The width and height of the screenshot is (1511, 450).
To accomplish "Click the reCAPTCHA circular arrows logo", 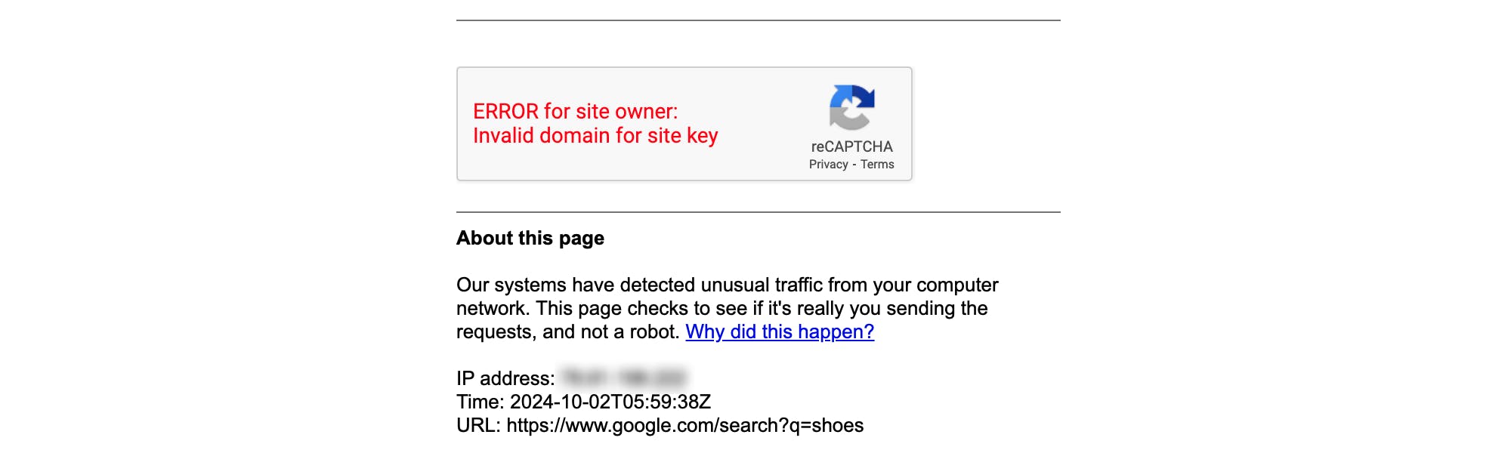I will click(851, 107).
